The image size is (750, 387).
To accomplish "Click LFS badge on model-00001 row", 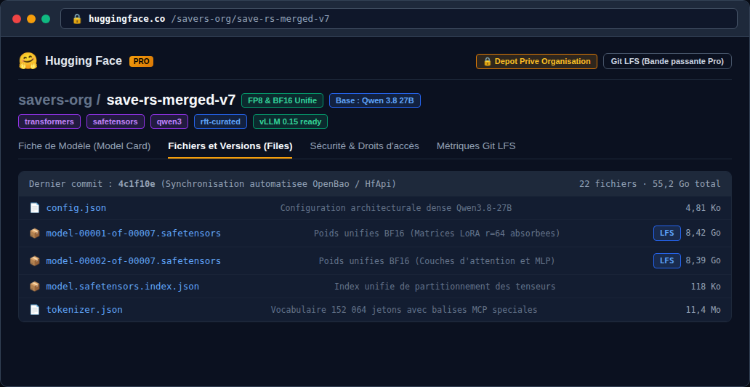I will (x=666, y=234).
